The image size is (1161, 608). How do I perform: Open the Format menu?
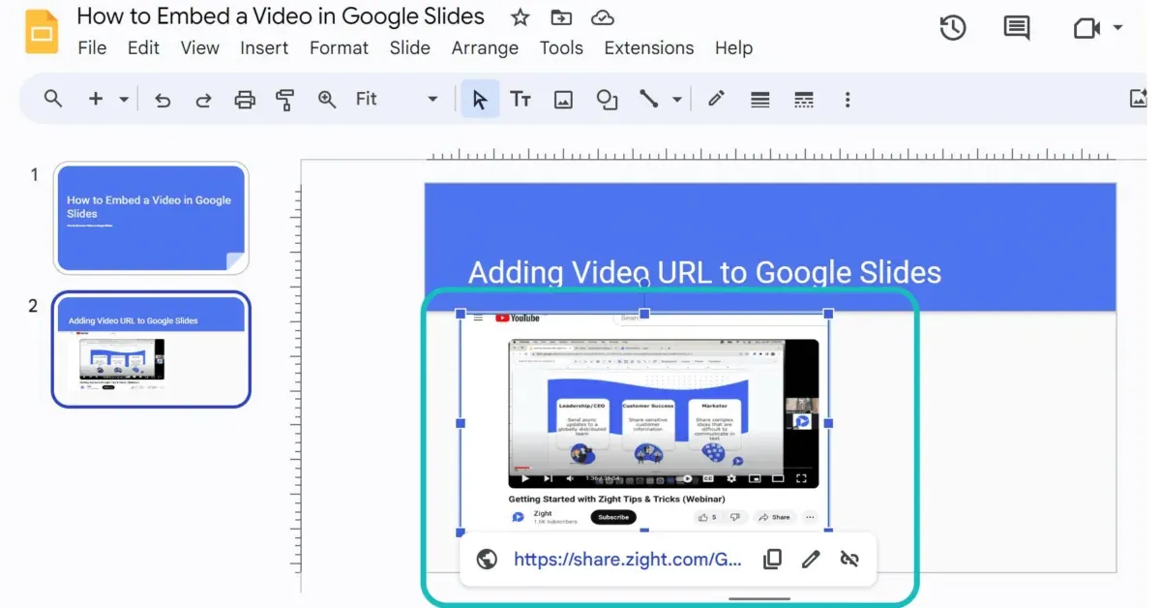click(x=339, y=48)
